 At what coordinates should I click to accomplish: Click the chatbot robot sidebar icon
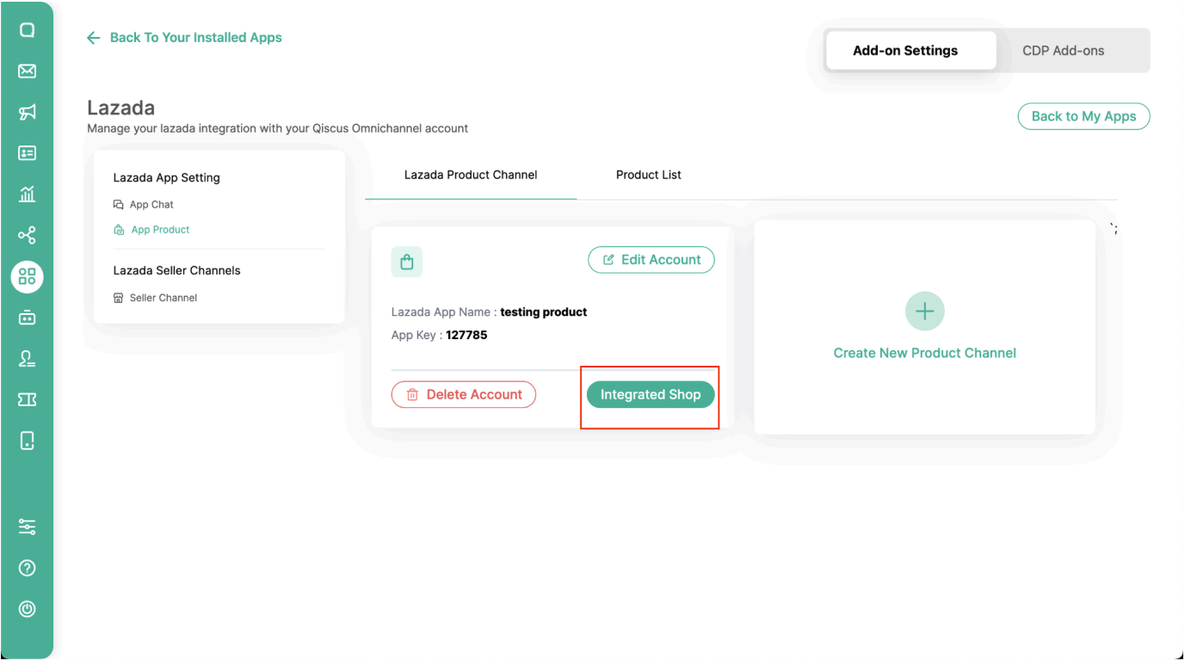coord(27,317)
